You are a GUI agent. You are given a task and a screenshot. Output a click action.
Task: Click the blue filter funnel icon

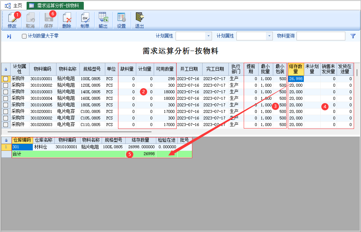353,36
